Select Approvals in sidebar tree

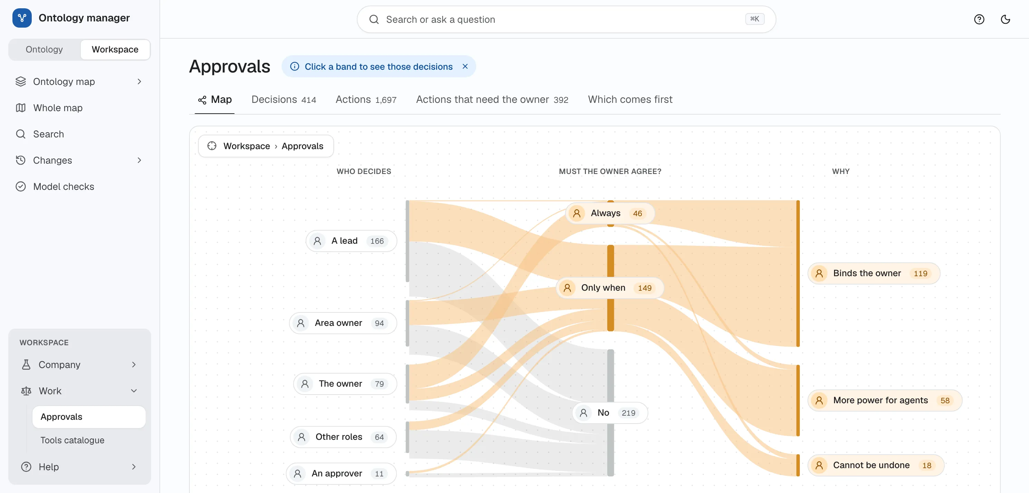(x=89, y=417)
